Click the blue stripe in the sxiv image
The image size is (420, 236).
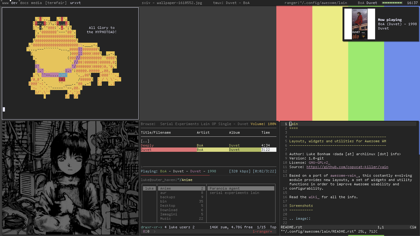[402, 81]
